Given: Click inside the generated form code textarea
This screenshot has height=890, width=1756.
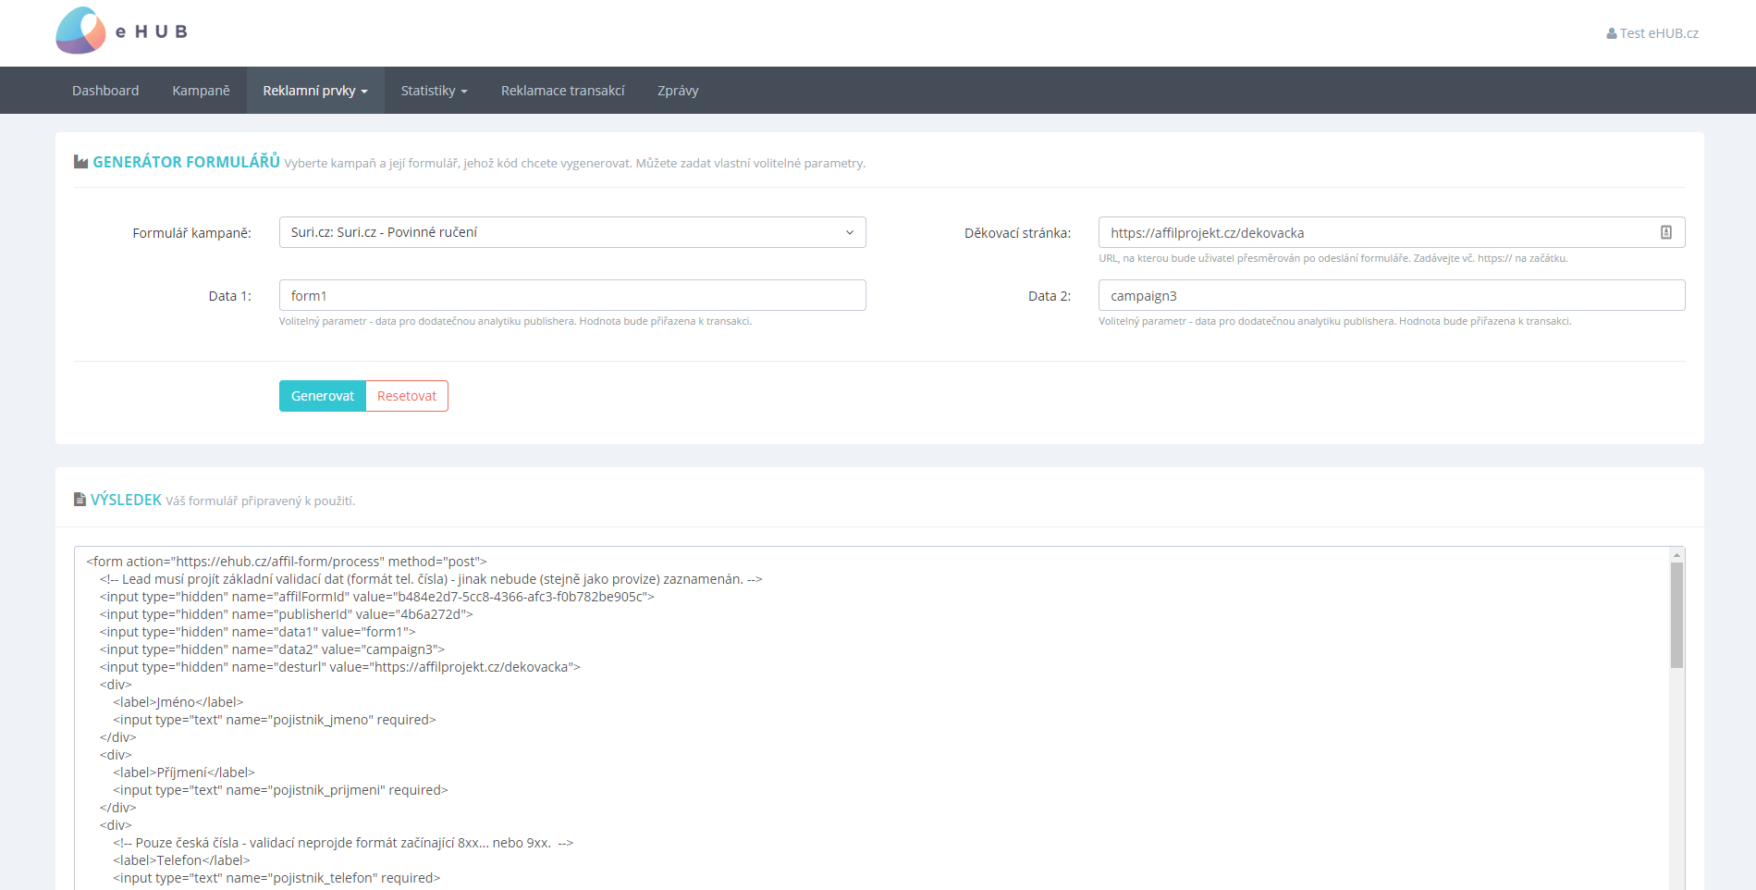Looking at the screenshot, I should pyautogui.click(x=872, y=718).
